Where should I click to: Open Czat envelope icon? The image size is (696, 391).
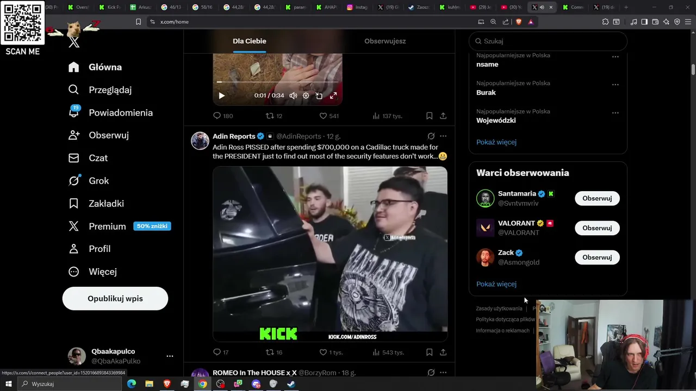[x=74, y=158]
